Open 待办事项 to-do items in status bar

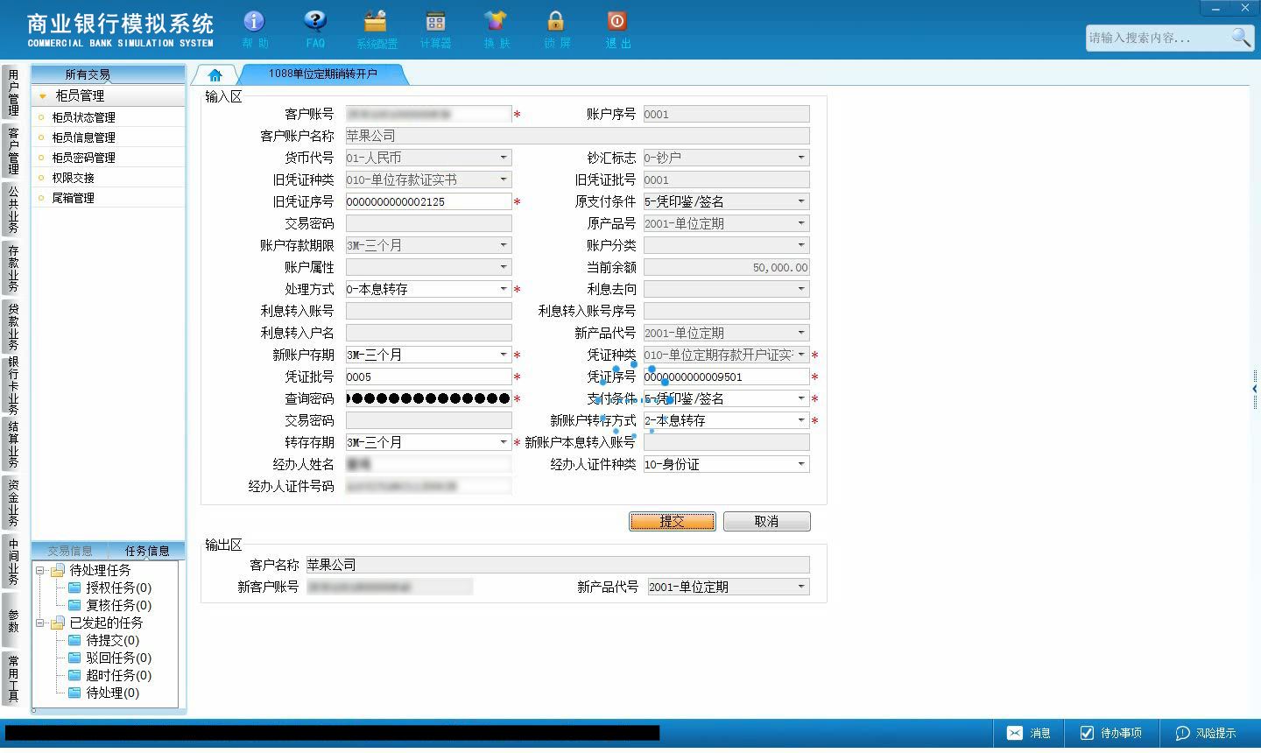[x=1111, y=733]
